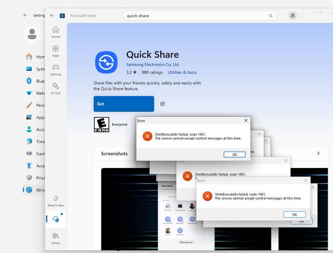Open Library in Store sidebar
This screenshot has width=333, height=253.
click(56, 239)
